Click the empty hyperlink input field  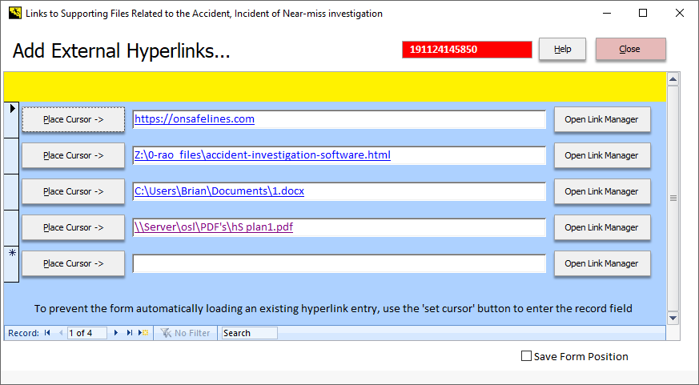pyautogui.click(x=339, y=264)
